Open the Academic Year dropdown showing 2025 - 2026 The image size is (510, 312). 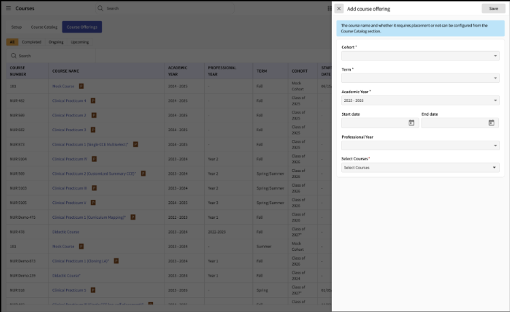click(420, 101)
